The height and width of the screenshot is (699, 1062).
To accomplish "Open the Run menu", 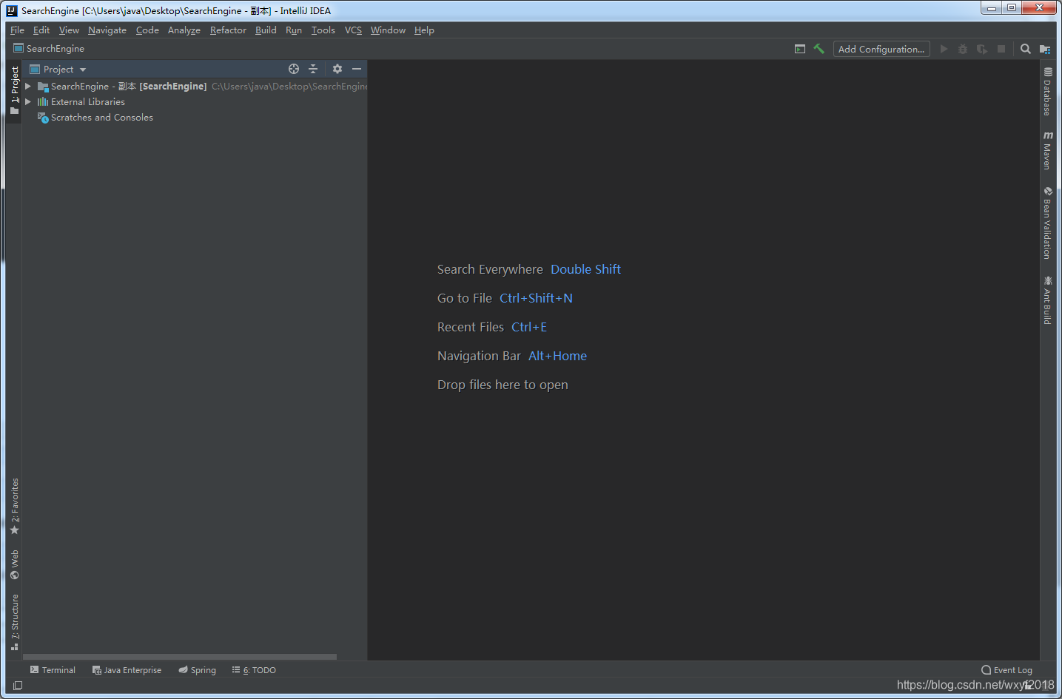I will click(x=294, y=30).
